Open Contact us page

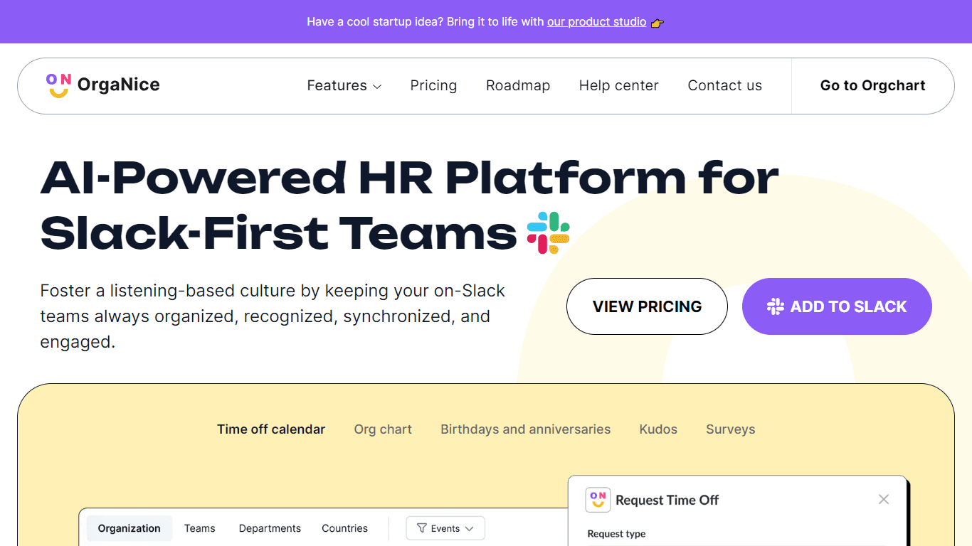click(724, 85)
